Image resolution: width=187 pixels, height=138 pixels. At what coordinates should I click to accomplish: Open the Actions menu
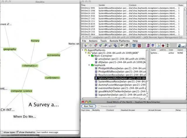coord(93,41)
